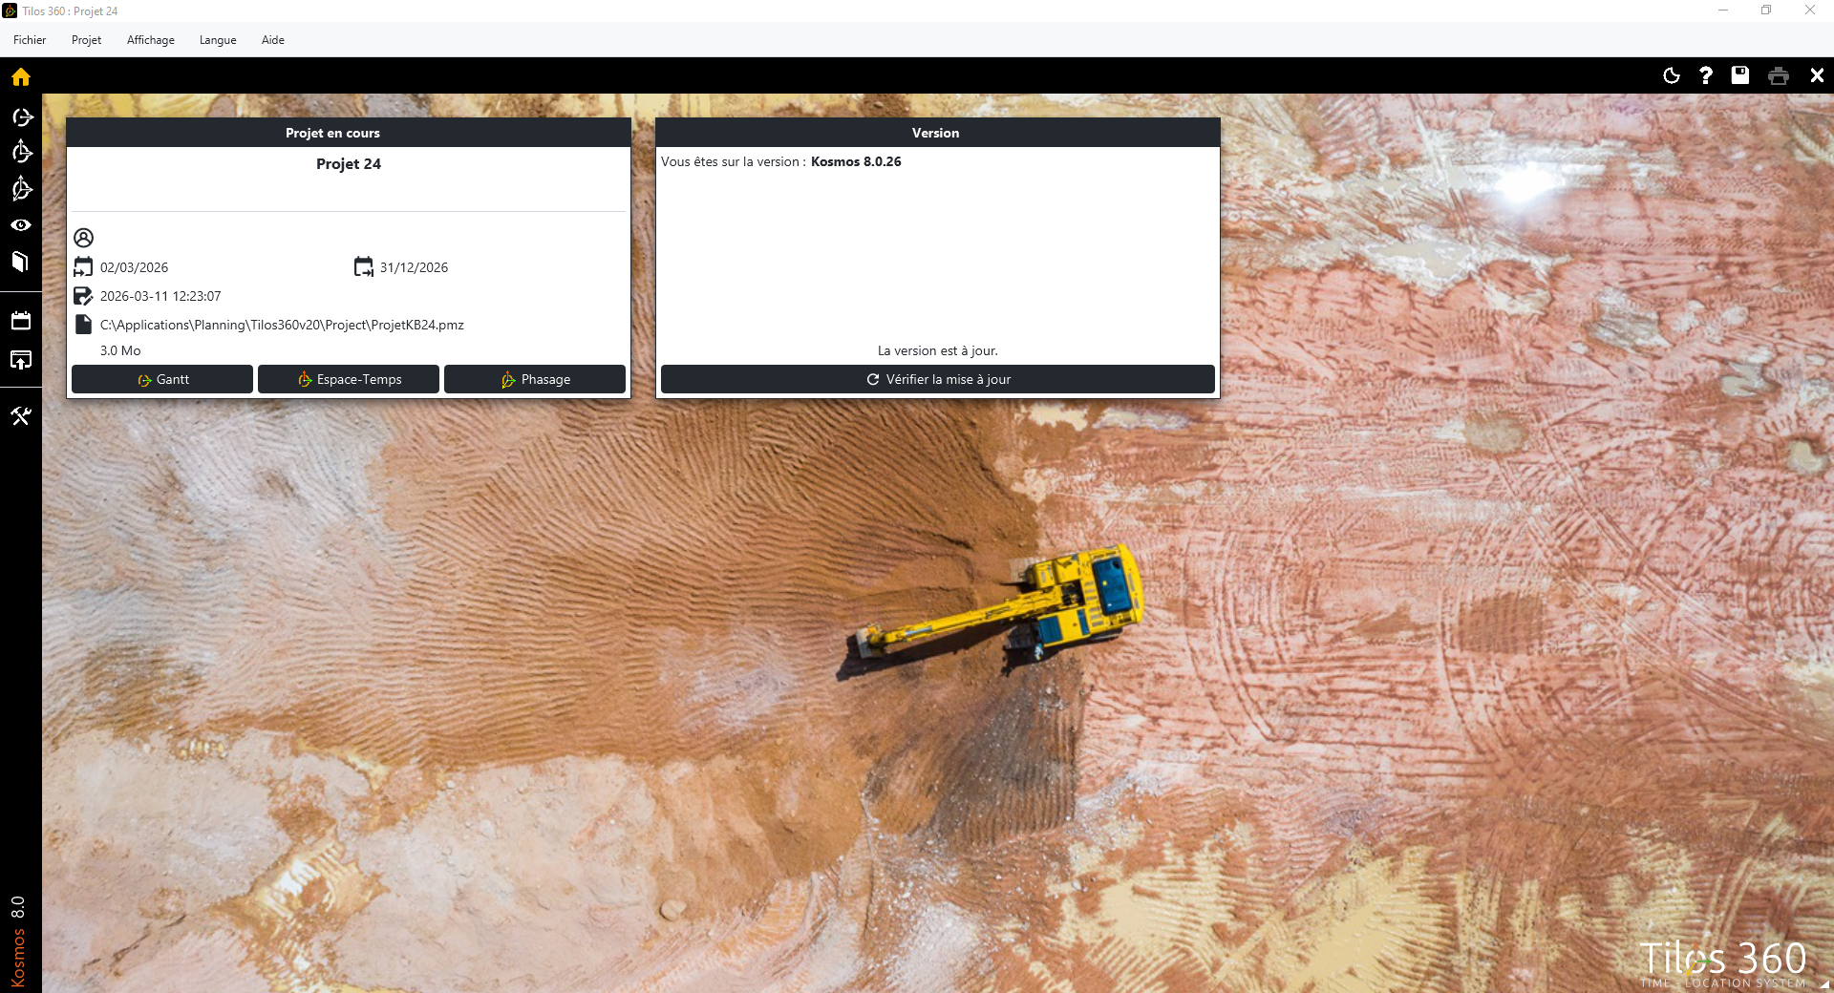Screen dimensions: 1834x993
Task: Expand the Affichage menu
Action: pos(151,40)
